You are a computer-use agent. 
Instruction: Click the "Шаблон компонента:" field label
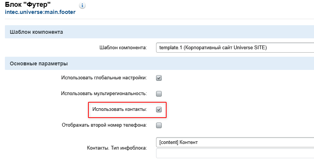point(123,48)
